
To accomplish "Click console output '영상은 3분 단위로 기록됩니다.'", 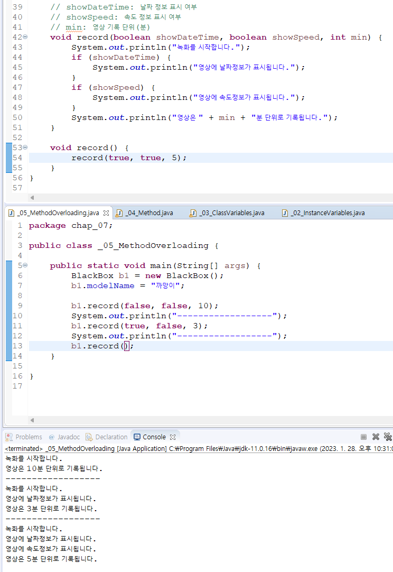I will point(51,509).
